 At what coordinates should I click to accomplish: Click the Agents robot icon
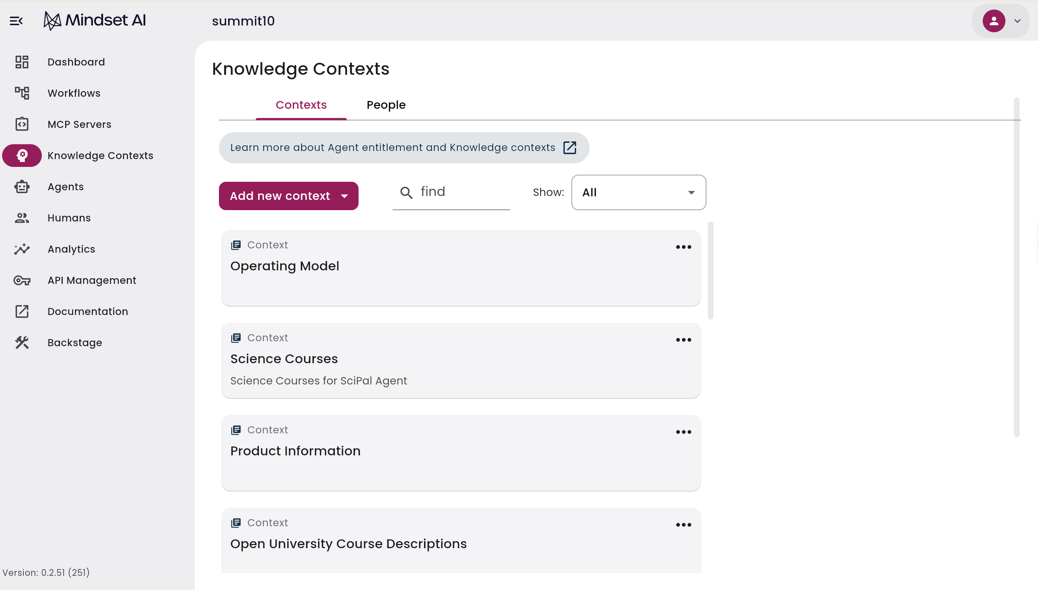point(22,187)
